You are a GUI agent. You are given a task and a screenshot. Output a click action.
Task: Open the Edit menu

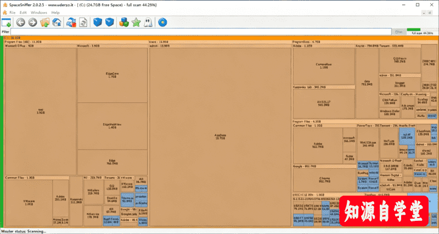point(23,13)
